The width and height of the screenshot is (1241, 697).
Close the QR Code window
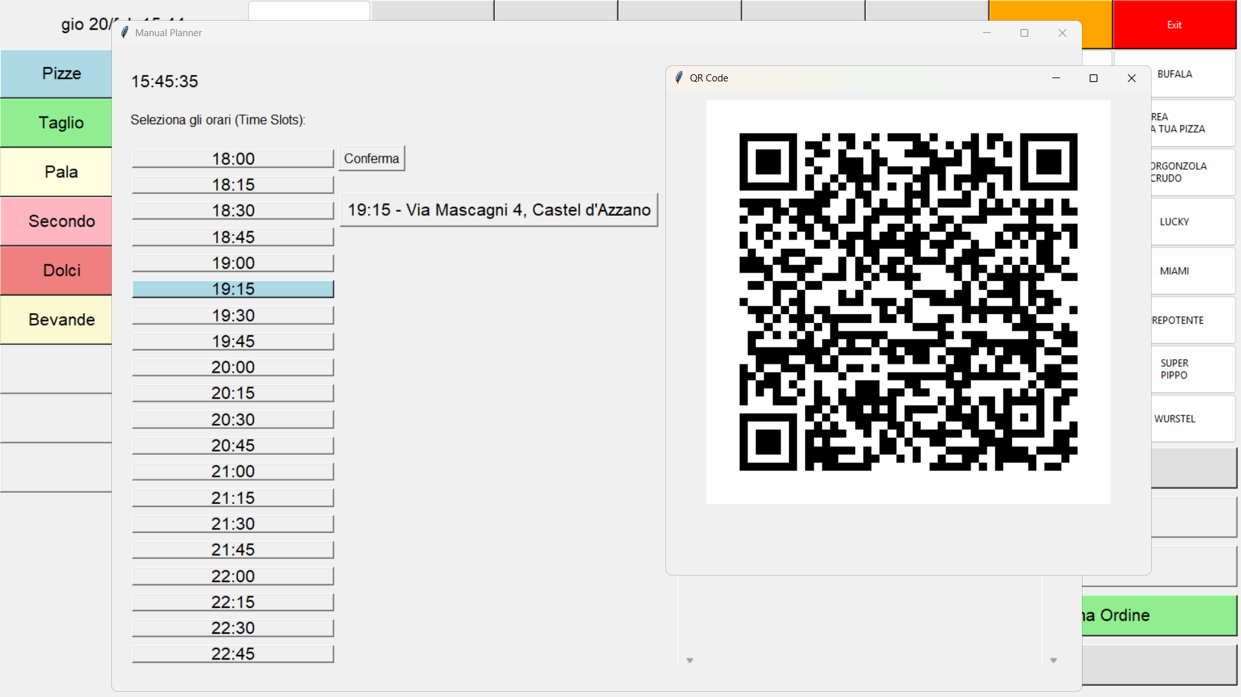1131,78
